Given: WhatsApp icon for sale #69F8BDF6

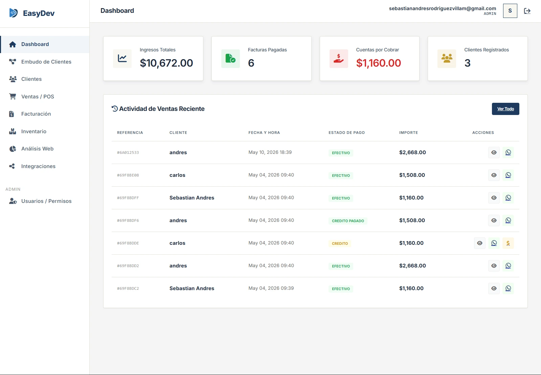Looking at the screenshot, I should pos(508,220).
